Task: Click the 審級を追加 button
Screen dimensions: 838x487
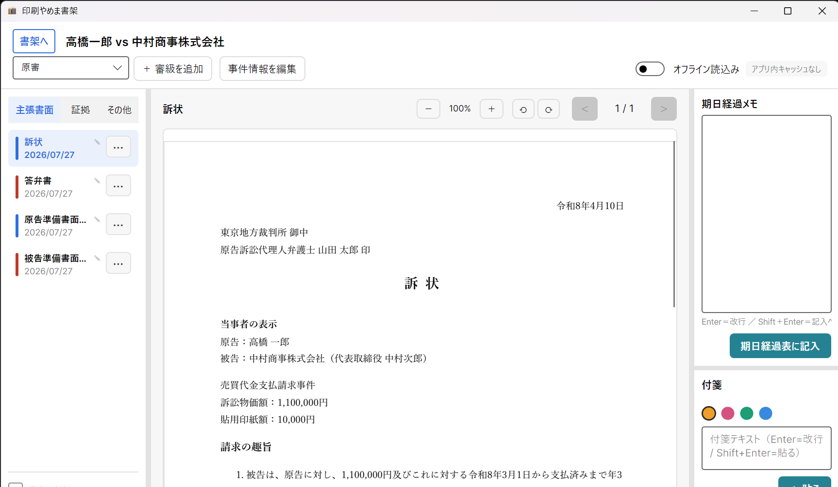Action: tap(173, 68)
